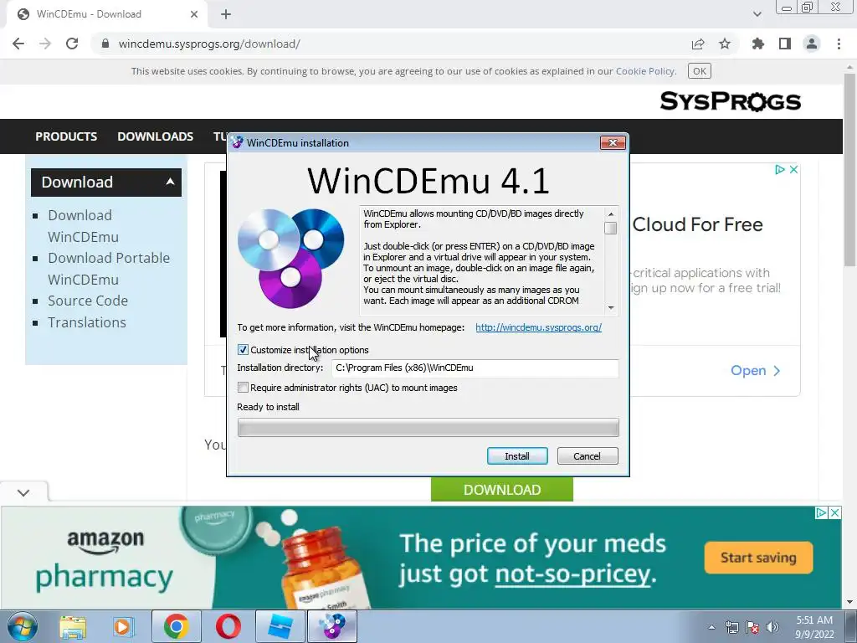Open the Chrome extensions puzzle icon
The height and width of the screenshot is (643, 857).
758,44
